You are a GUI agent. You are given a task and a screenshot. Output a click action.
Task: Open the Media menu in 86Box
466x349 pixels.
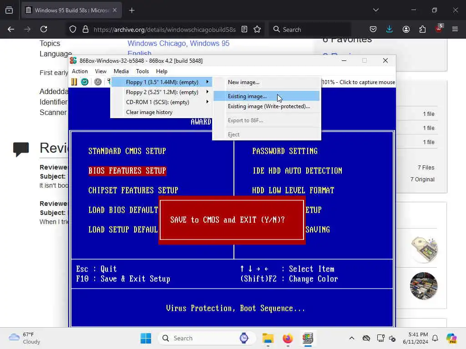point(121,71)
